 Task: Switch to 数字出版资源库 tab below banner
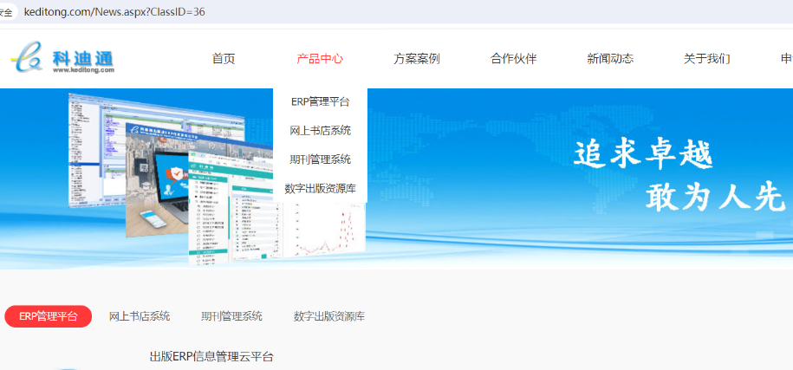pyautogui.click(x=329, y=316)
